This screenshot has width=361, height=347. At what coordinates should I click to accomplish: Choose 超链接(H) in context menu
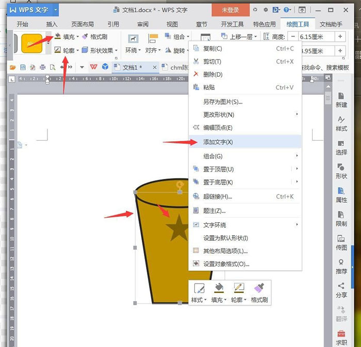[x=245, y=196]
